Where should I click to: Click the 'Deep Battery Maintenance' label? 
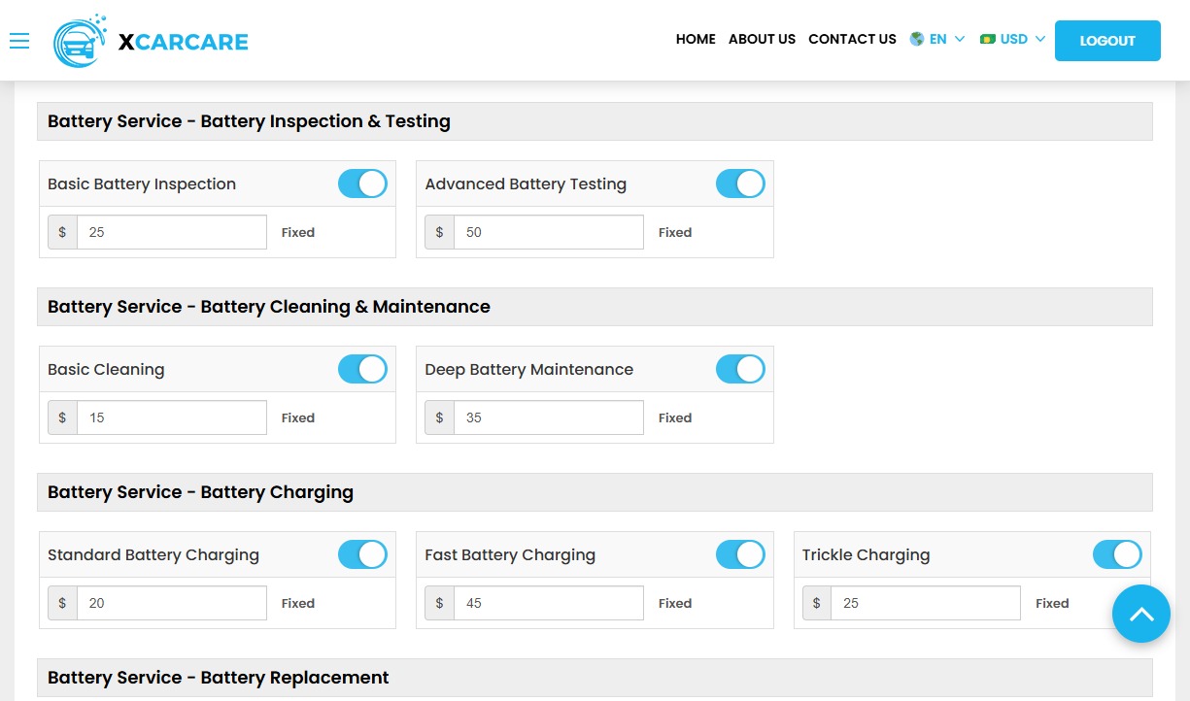tap(528, 370)
